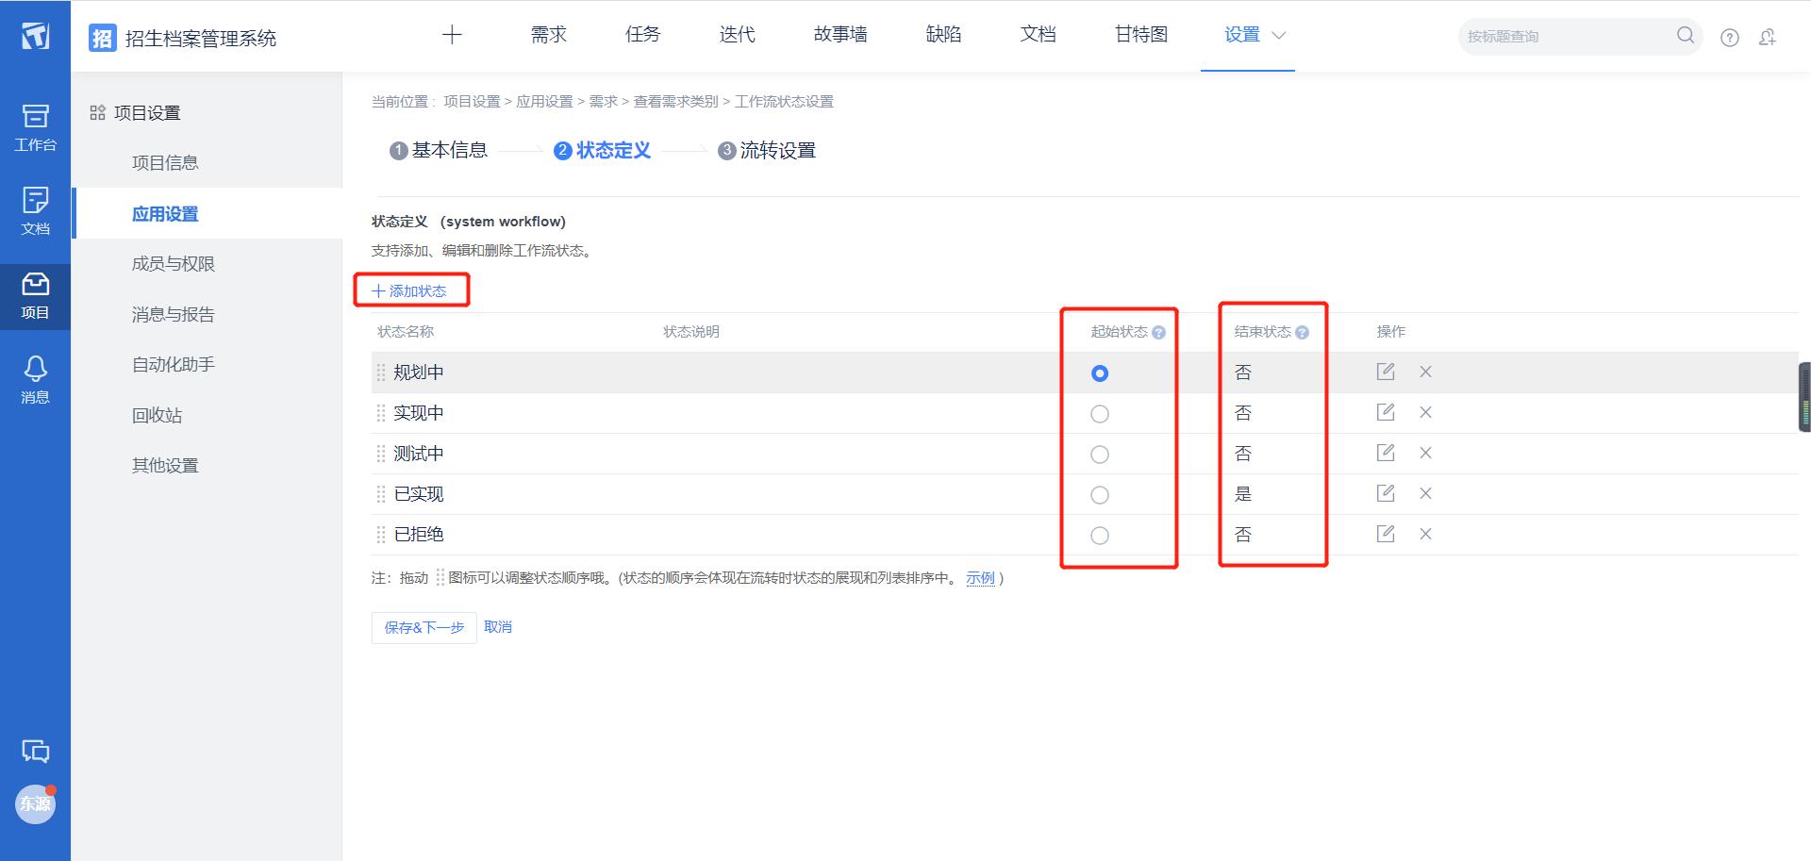This screenshot has height=861, width=1811.
Task: Click the plus create icon in top bar
Action: pos(452,35)
